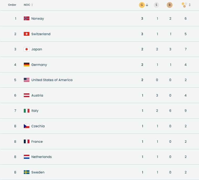199x180 pixels.
Task: Click the Netherlands flag icon
Action: (26, 157)
